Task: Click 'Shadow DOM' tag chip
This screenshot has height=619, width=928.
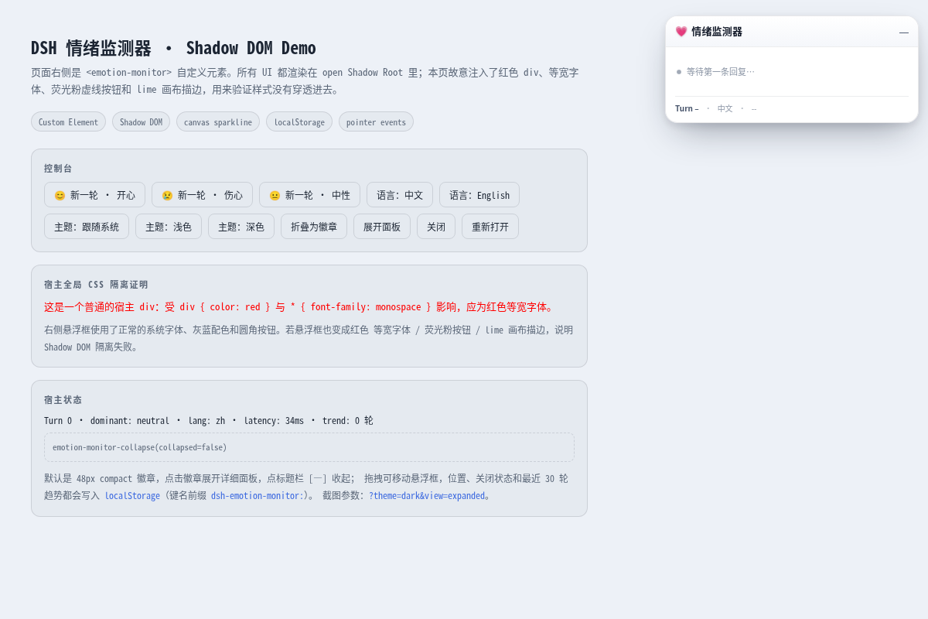Action: [x=141, y=121]
